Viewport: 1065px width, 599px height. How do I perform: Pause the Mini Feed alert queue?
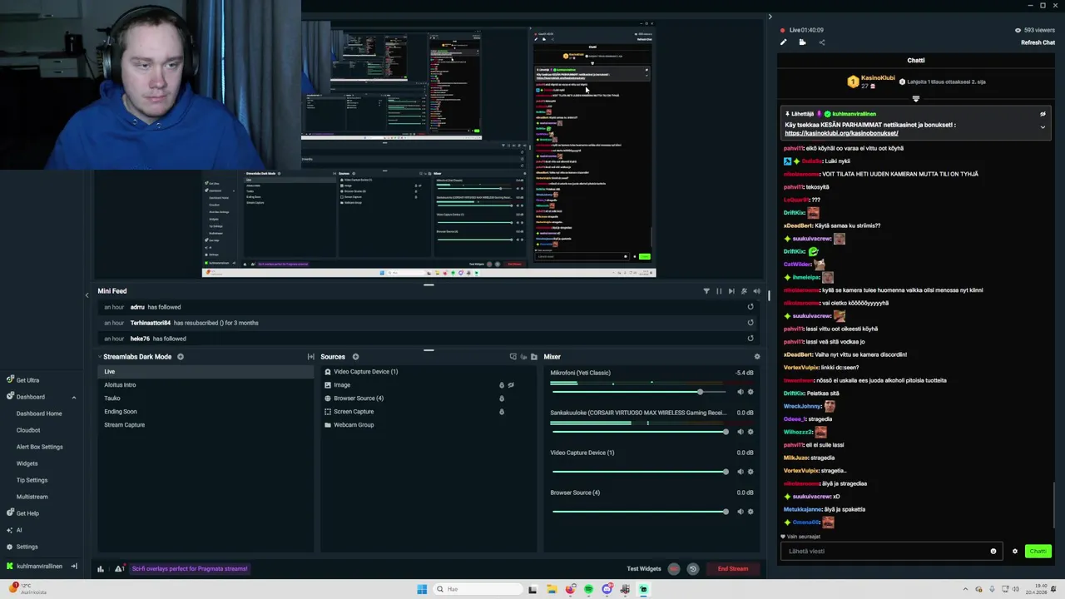click(719, 291)
